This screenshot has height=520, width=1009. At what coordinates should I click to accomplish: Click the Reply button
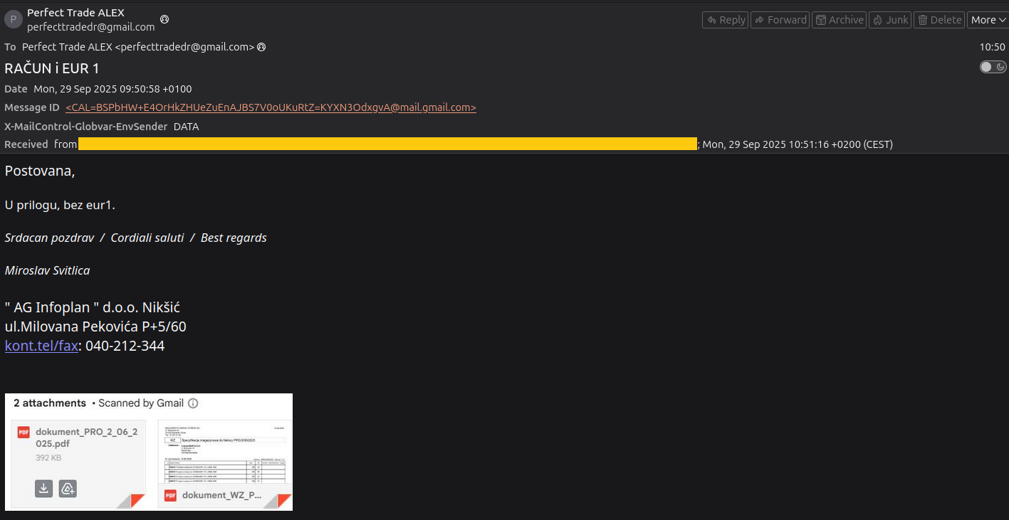coord(725,20)
